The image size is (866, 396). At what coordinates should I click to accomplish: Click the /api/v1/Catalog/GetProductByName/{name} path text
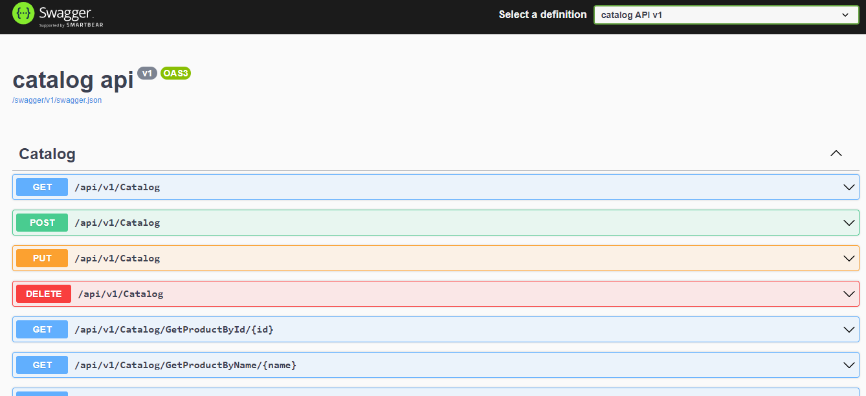(186, 366)
